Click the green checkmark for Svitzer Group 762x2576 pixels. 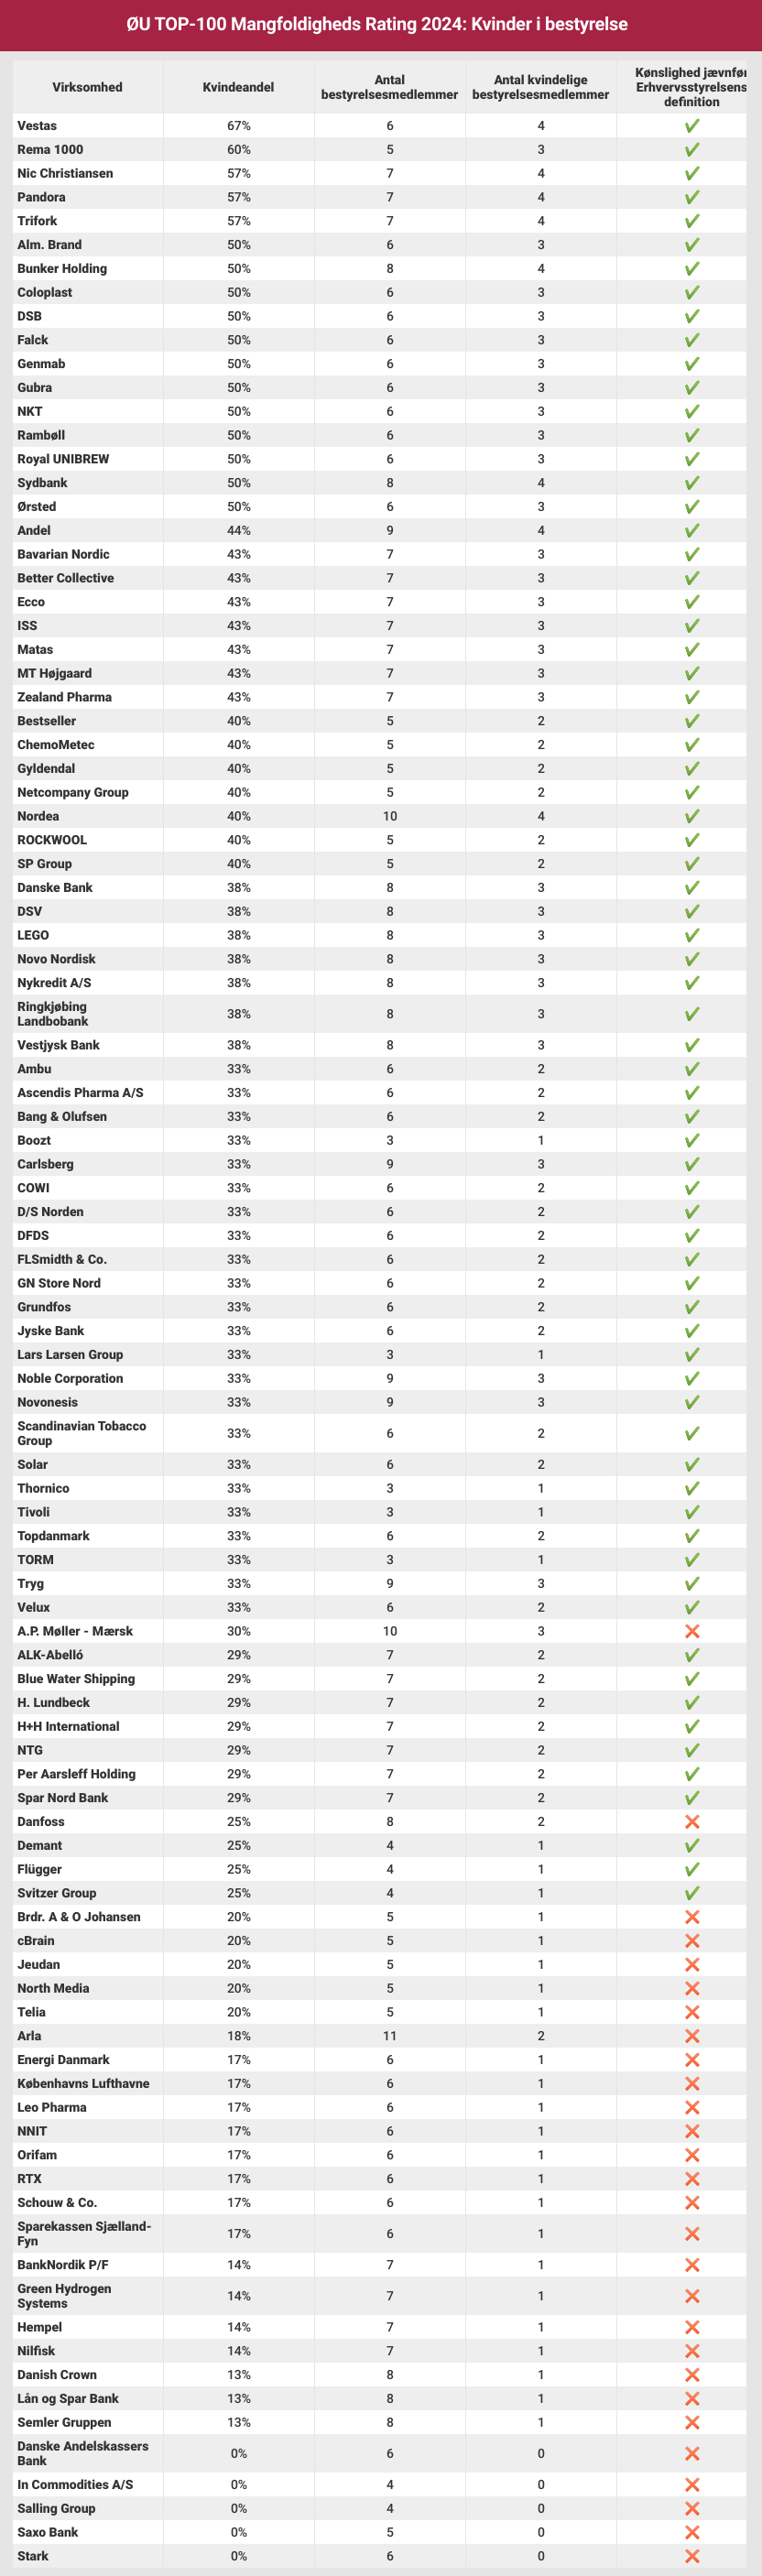(x=691, y=1893)
